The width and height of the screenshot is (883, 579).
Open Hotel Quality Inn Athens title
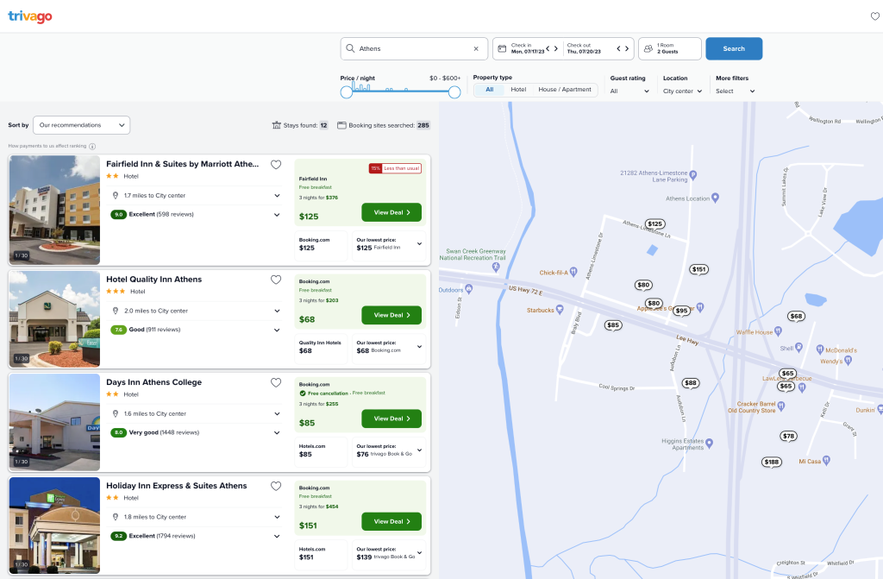point(153,280)
